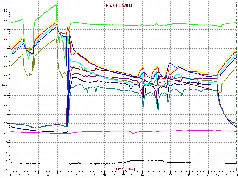Click hour 6 on the time axis

point(67,175)
